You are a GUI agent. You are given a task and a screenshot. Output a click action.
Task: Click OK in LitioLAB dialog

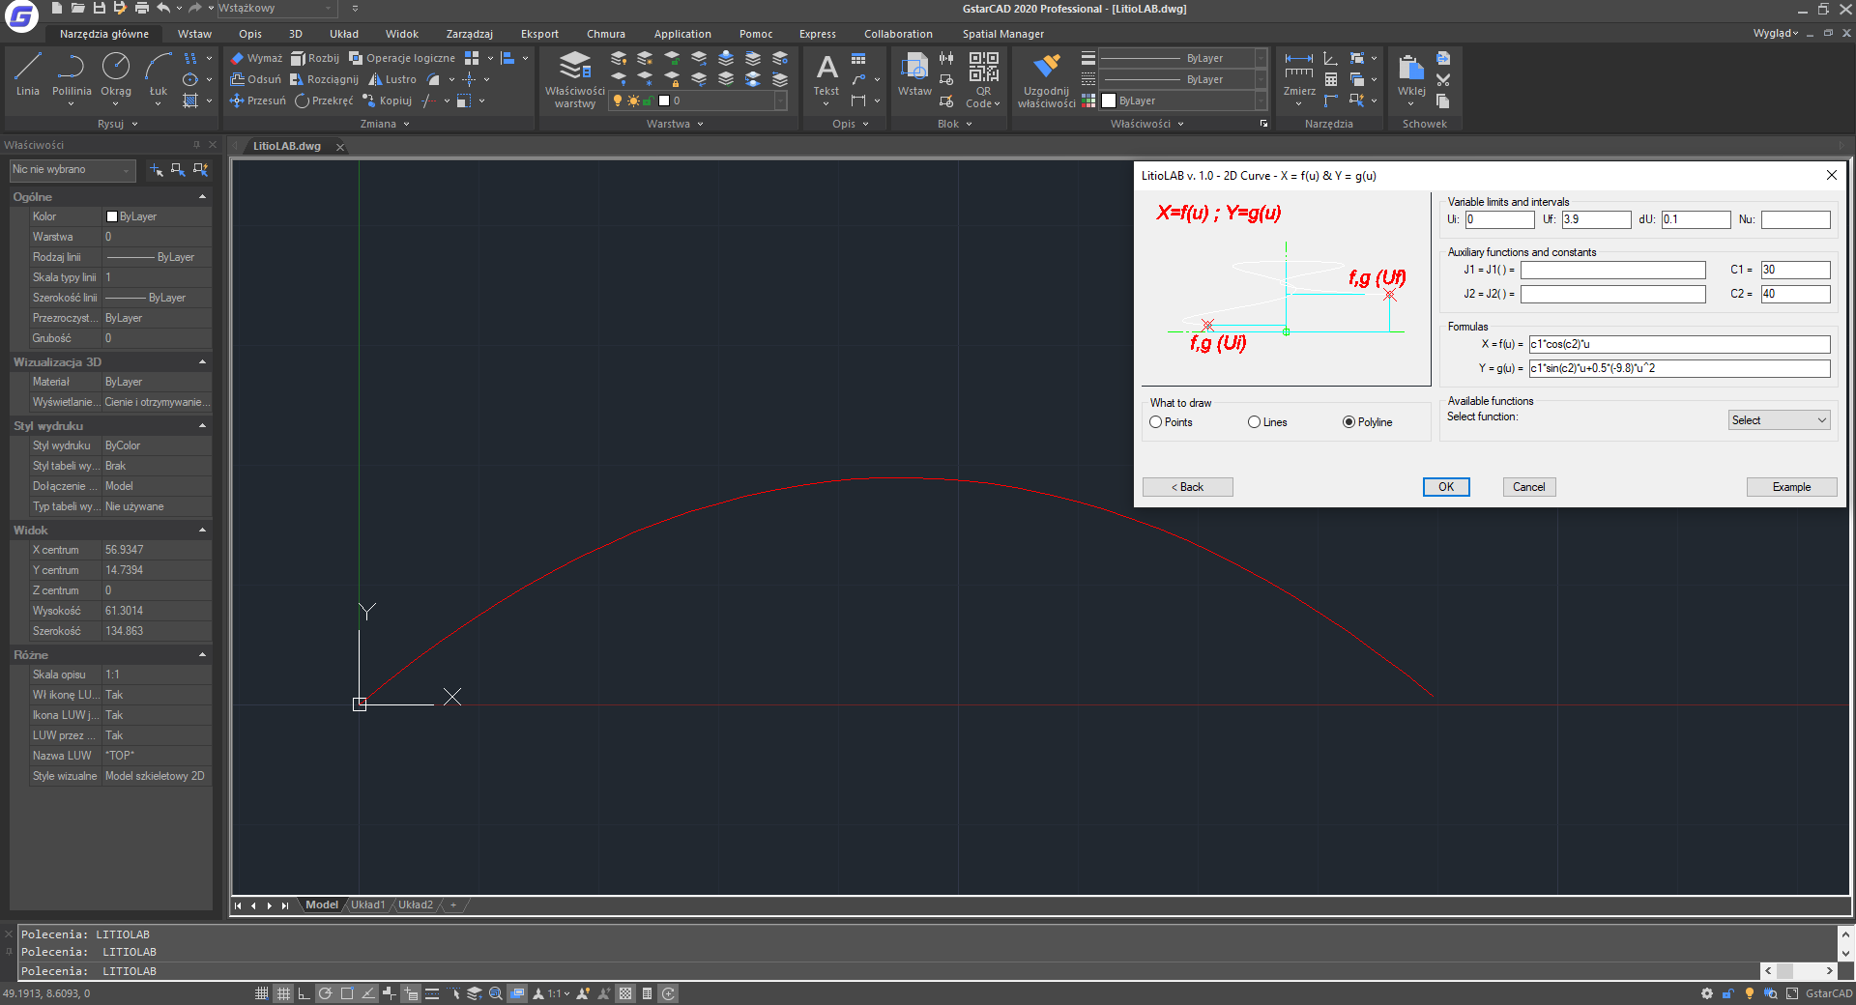[x=1446, y=487]
